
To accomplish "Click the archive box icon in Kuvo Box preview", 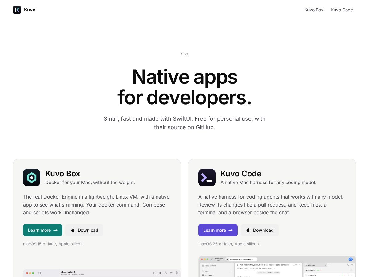I will click(171, 273).
